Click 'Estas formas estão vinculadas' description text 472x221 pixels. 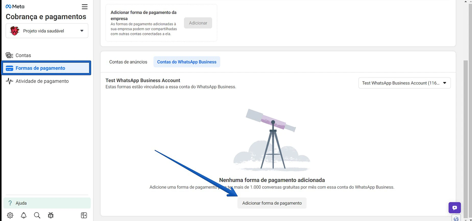(171, 87)
